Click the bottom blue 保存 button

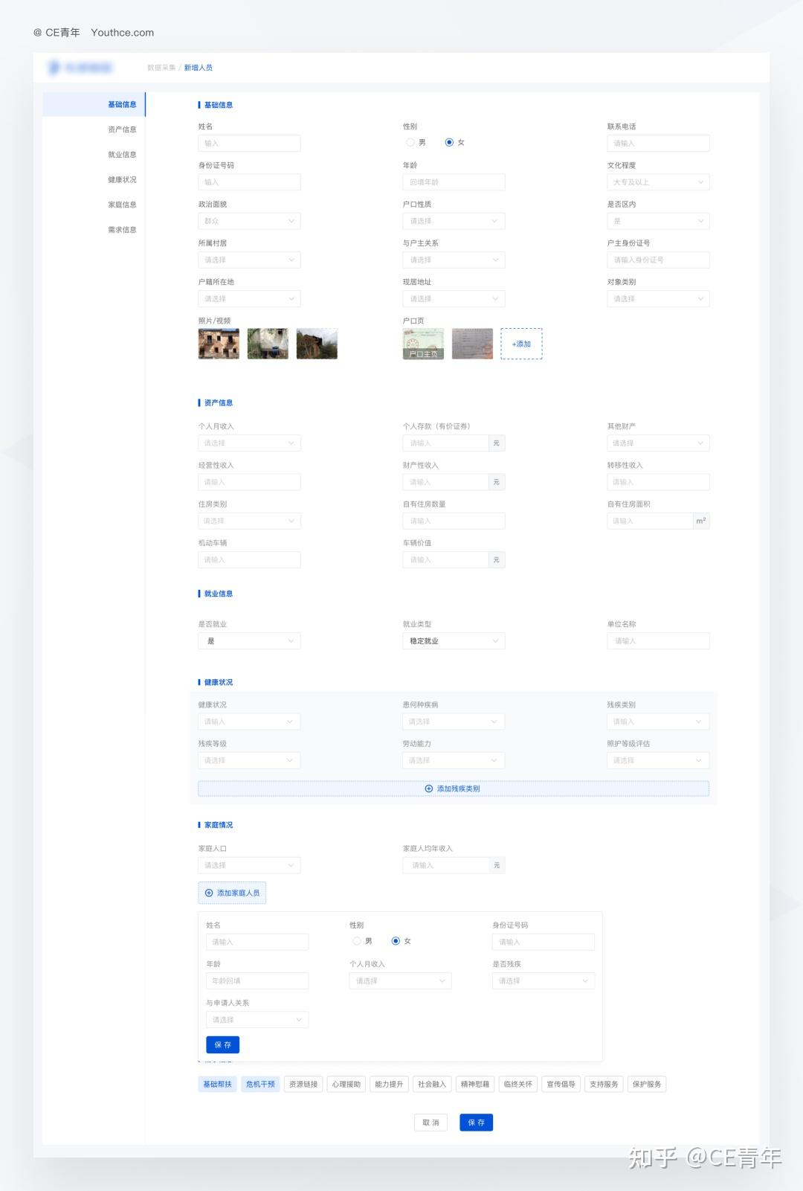pos(476,1123)
